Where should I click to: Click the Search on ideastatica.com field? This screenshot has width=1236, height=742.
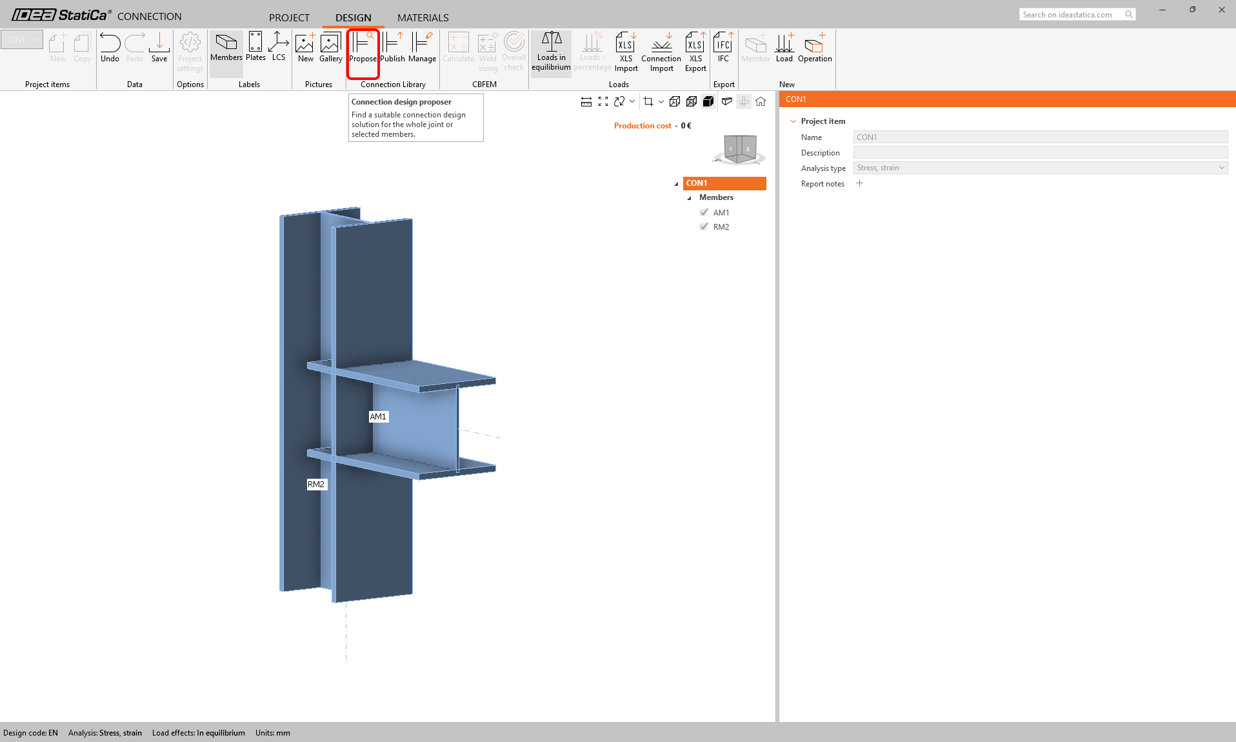point(1071,14)
